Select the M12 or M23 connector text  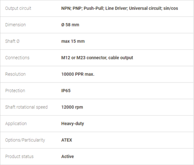(84, 58)
